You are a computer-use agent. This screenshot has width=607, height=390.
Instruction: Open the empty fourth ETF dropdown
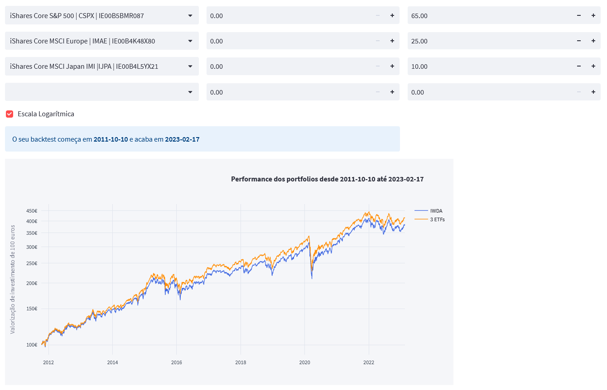102,92
